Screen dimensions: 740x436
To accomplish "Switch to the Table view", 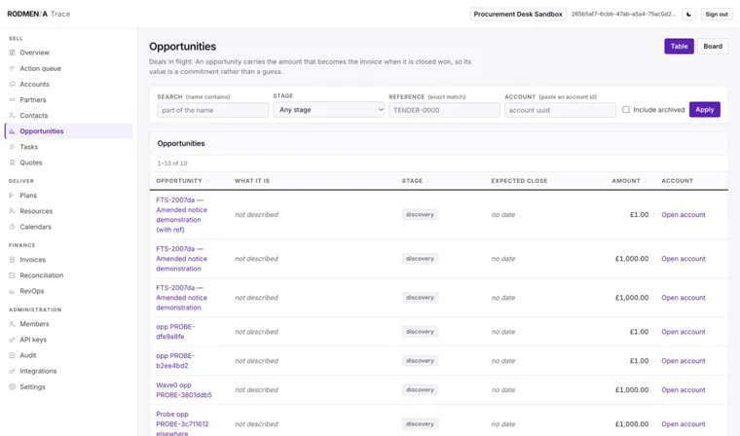I will point(679,47).
